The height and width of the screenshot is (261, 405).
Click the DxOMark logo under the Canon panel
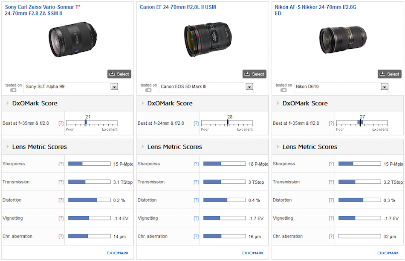(253, 253)
